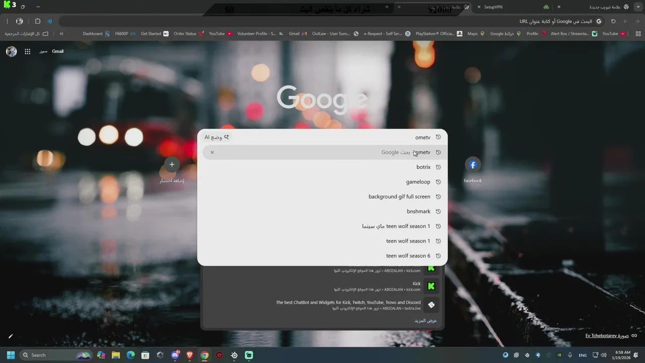Image resolution: width=645 pixels, height=363 pixels.
Task: Switch the ENG input language indicator
Action: tap(583, 355)
